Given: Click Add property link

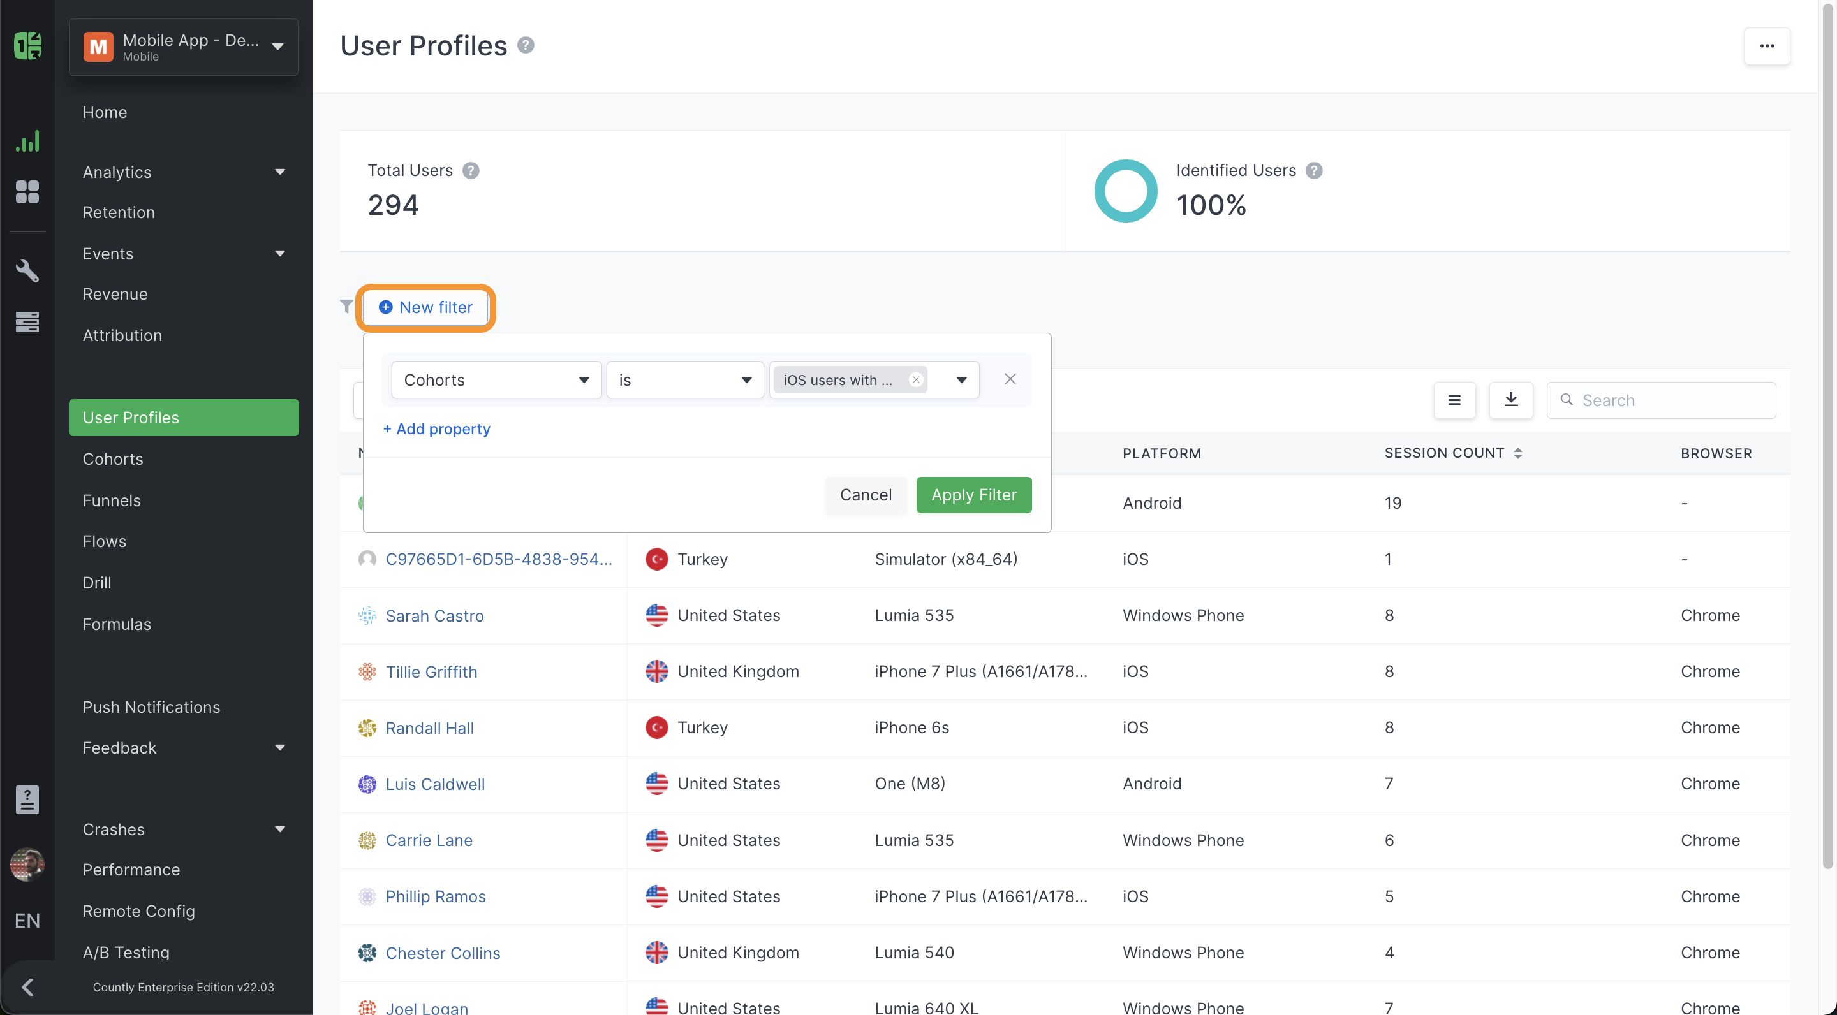Looking at the screenshot, I should 436,429.
